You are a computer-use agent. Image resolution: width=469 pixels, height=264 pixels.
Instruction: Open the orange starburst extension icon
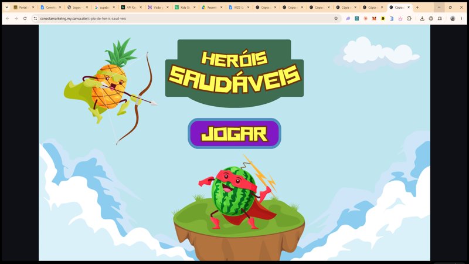[365, 19]
